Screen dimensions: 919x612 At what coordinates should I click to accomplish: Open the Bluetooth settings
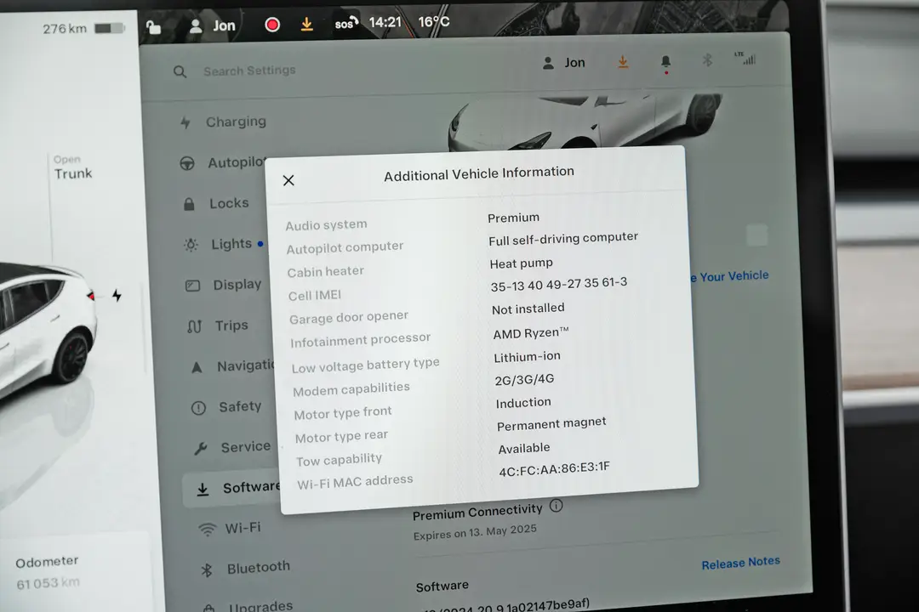259,567
